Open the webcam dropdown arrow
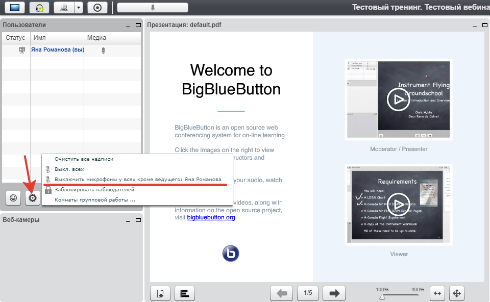Image resolution: width=490 pixels, height=302 pixels. 79,8
